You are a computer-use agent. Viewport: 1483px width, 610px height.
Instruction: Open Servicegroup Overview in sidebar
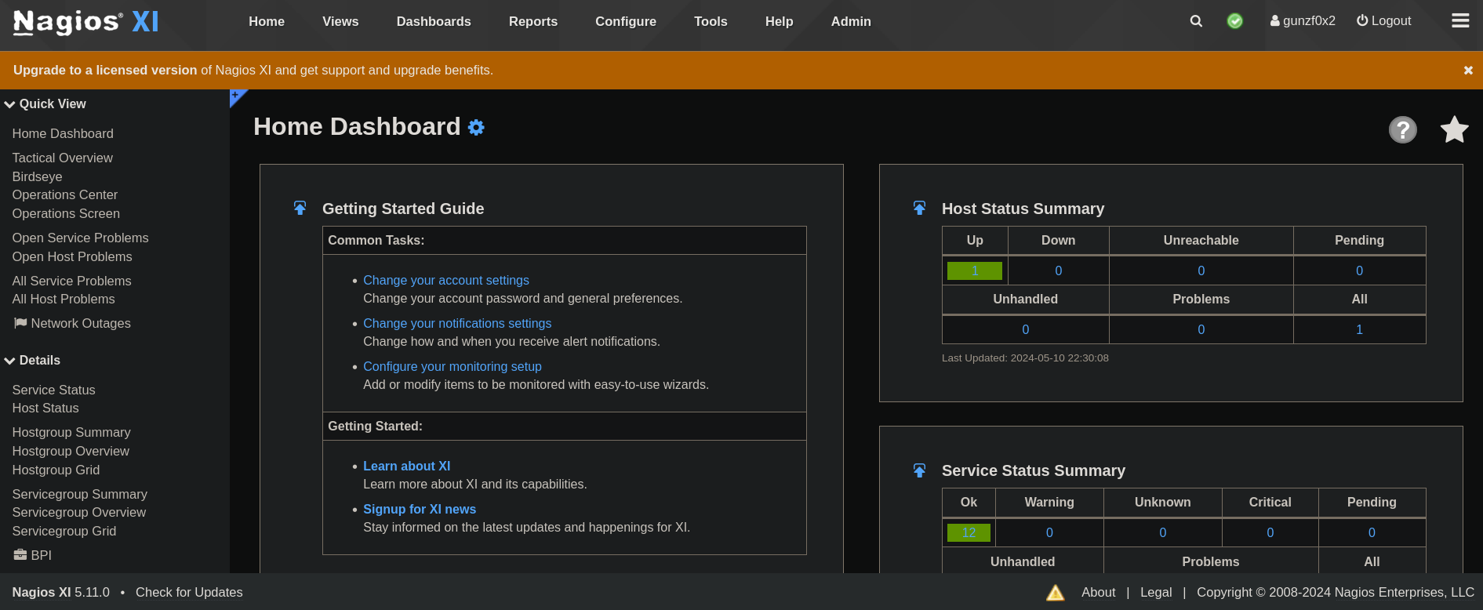coord(78,512)
